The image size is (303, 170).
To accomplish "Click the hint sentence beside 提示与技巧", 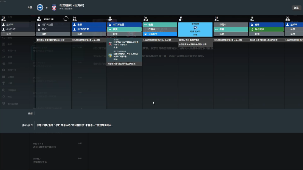I will click(75, 125).
